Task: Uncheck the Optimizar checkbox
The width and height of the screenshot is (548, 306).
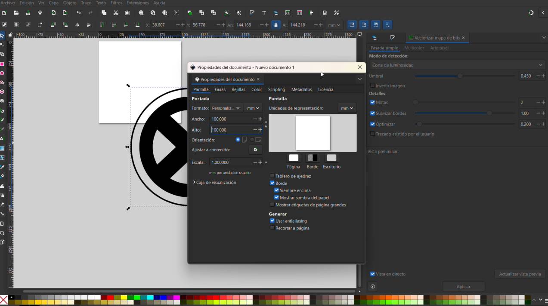Action: coord(373,124)
